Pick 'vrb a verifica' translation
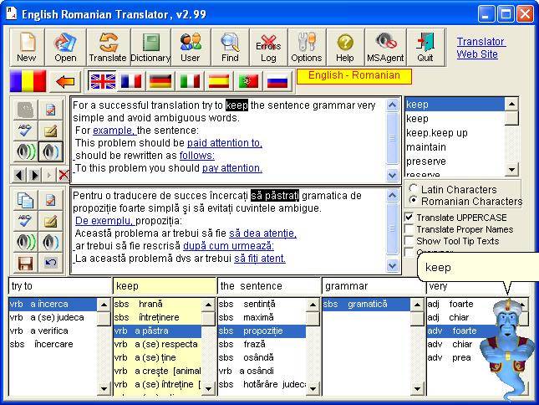Viewport: 539px width, 405px height. point(53,331)
